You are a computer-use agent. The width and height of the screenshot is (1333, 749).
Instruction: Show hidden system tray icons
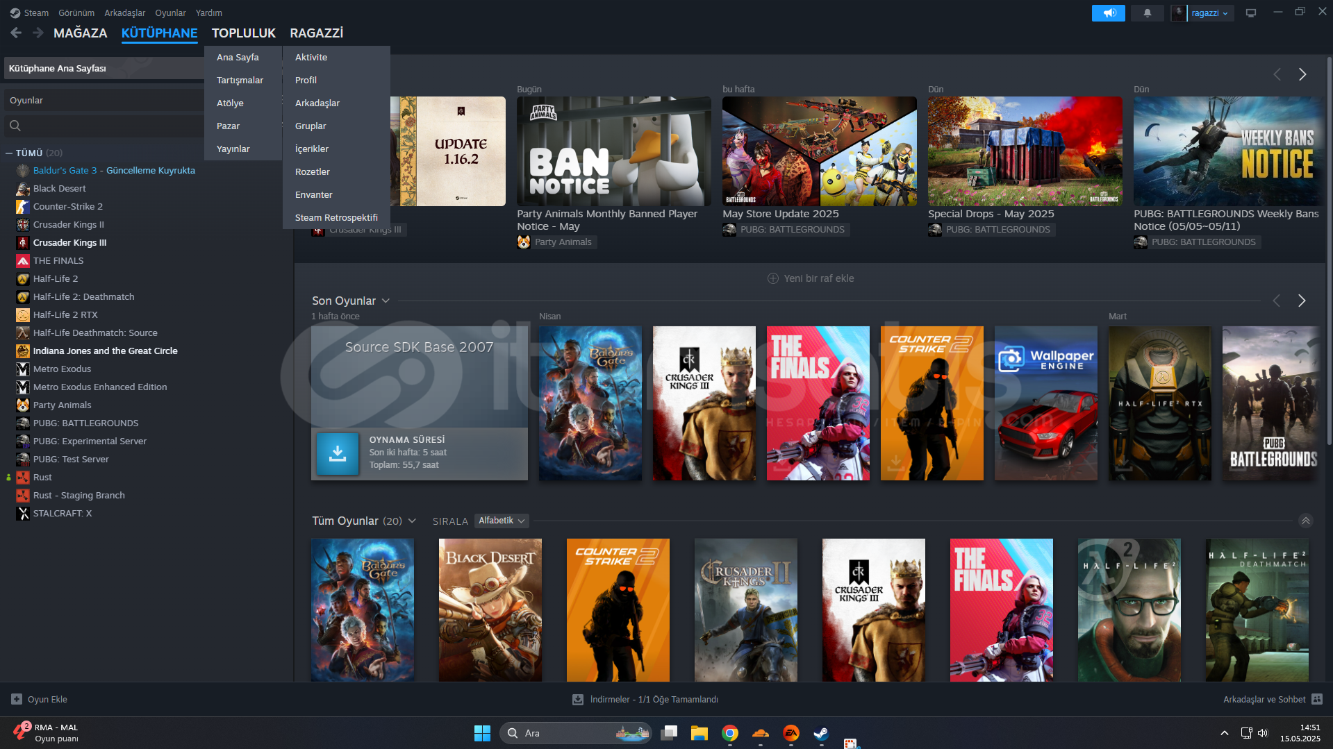(x=1224, y=733)
